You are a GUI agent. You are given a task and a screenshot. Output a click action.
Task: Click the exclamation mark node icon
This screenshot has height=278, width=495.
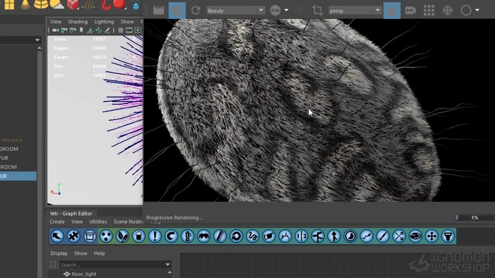[x=155, y=236]
